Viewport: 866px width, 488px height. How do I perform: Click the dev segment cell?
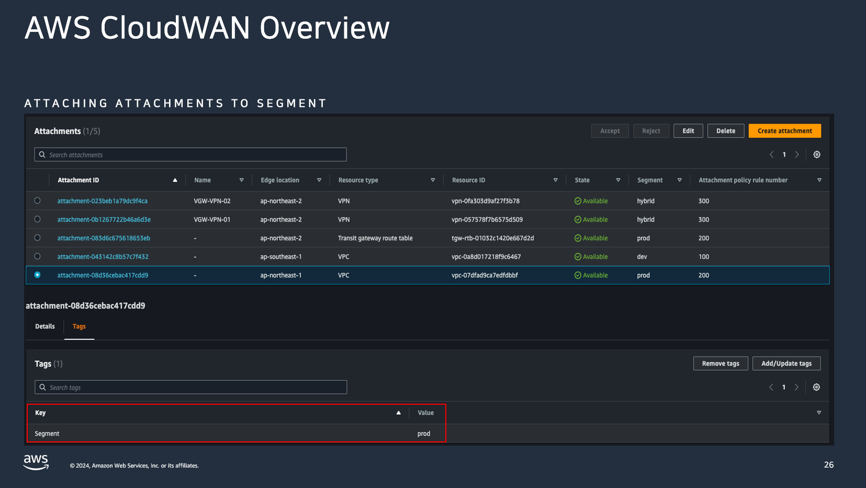tap(642, 257)
